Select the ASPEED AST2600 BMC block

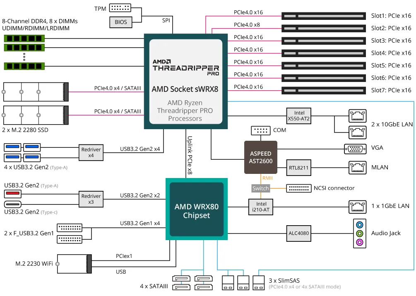[260, 158]
